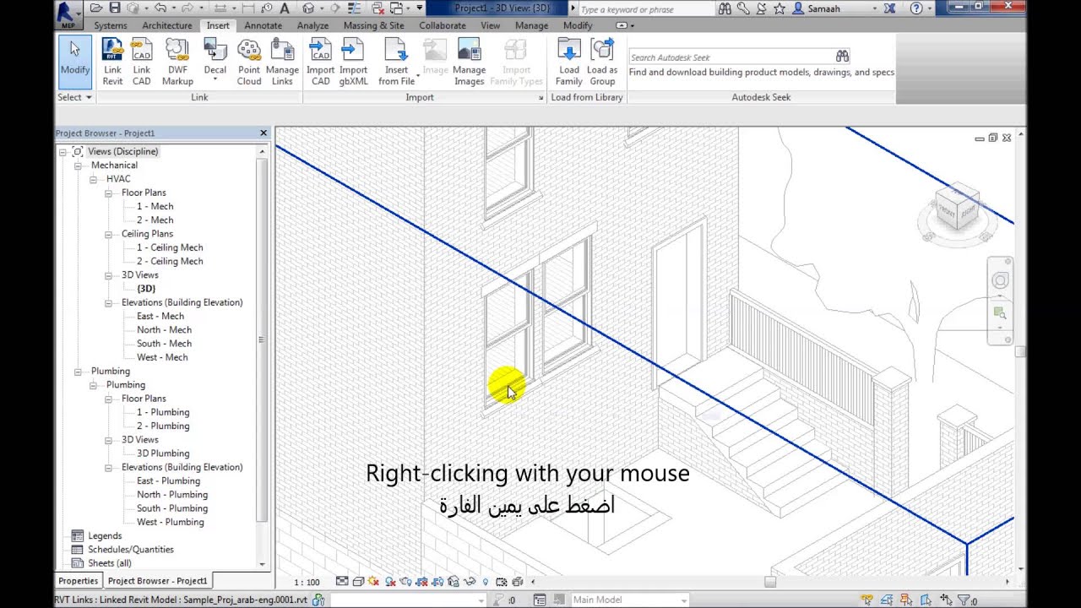Open Manage Images tool
This screenshot has width=1081, height=608.
pyautogui.click(x=469, y=62)
